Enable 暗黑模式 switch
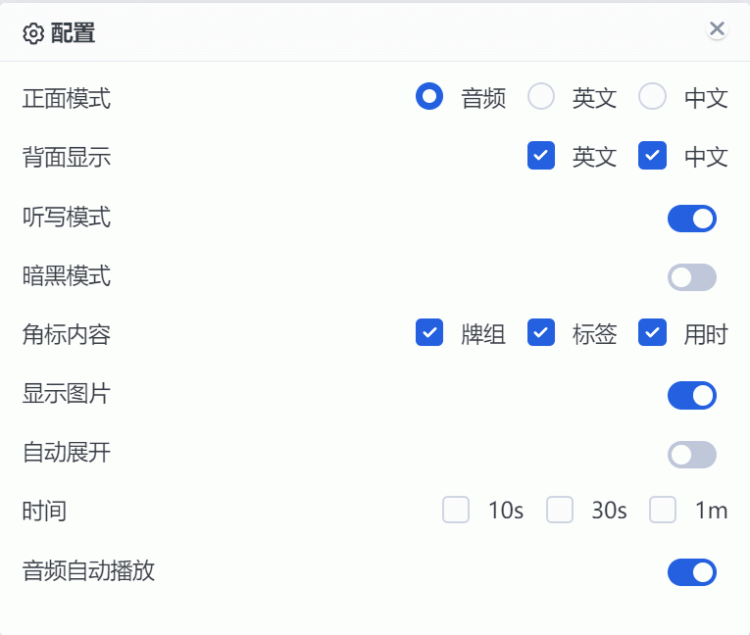The image size is (750, 635). (x=692, y=277)
